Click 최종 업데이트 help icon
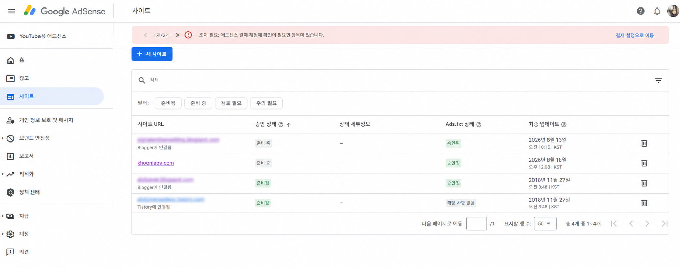The image size is (680, 268). tap(564, 124)
